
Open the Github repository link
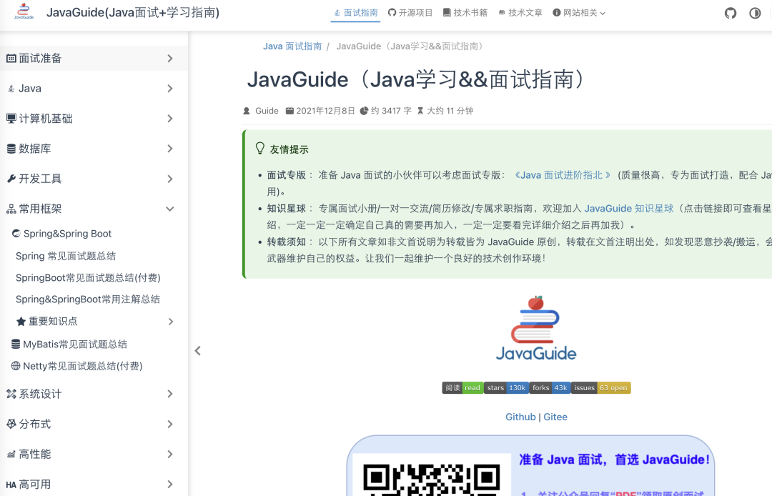[x=520, y=417]
